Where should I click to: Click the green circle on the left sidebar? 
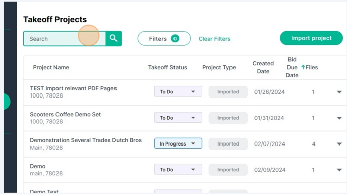(7, 102)
